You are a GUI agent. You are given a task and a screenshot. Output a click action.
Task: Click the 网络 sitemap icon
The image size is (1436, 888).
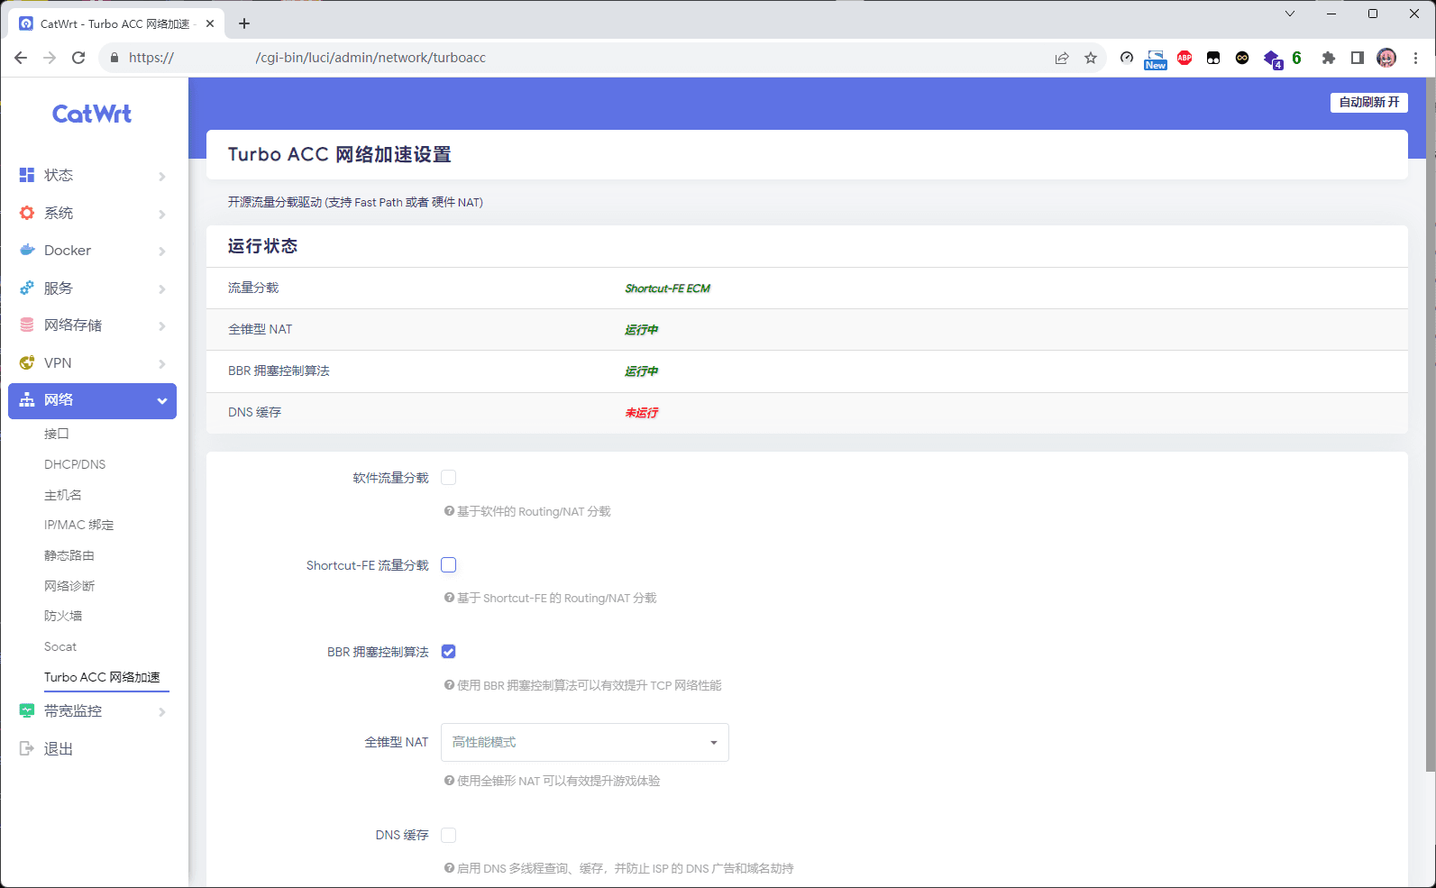point(27,400)
